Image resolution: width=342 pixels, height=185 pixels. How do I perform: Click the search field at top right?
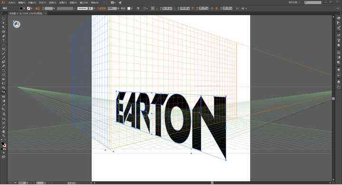click(313, 2)
